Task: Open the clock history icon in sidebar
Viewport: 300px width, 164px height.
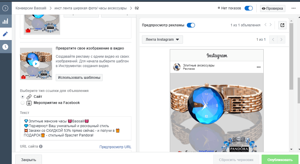Action: [5, 47]
